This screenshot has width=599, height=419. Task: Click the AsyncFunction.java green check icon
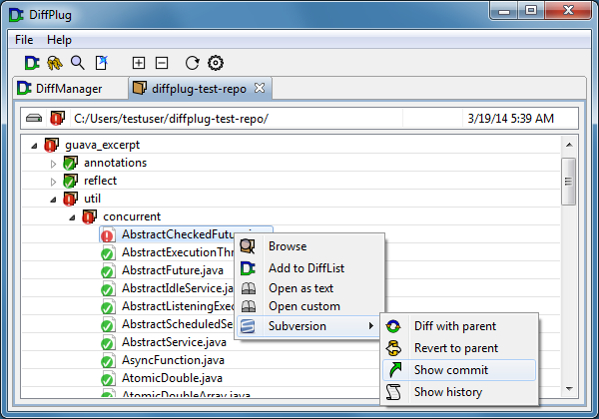pyautogui.click(x=108, y=360)
